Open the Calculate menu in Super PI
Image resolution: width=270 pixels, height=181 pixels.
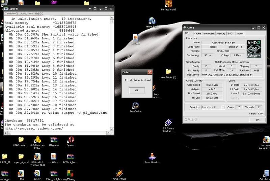(x=12, y=13)
